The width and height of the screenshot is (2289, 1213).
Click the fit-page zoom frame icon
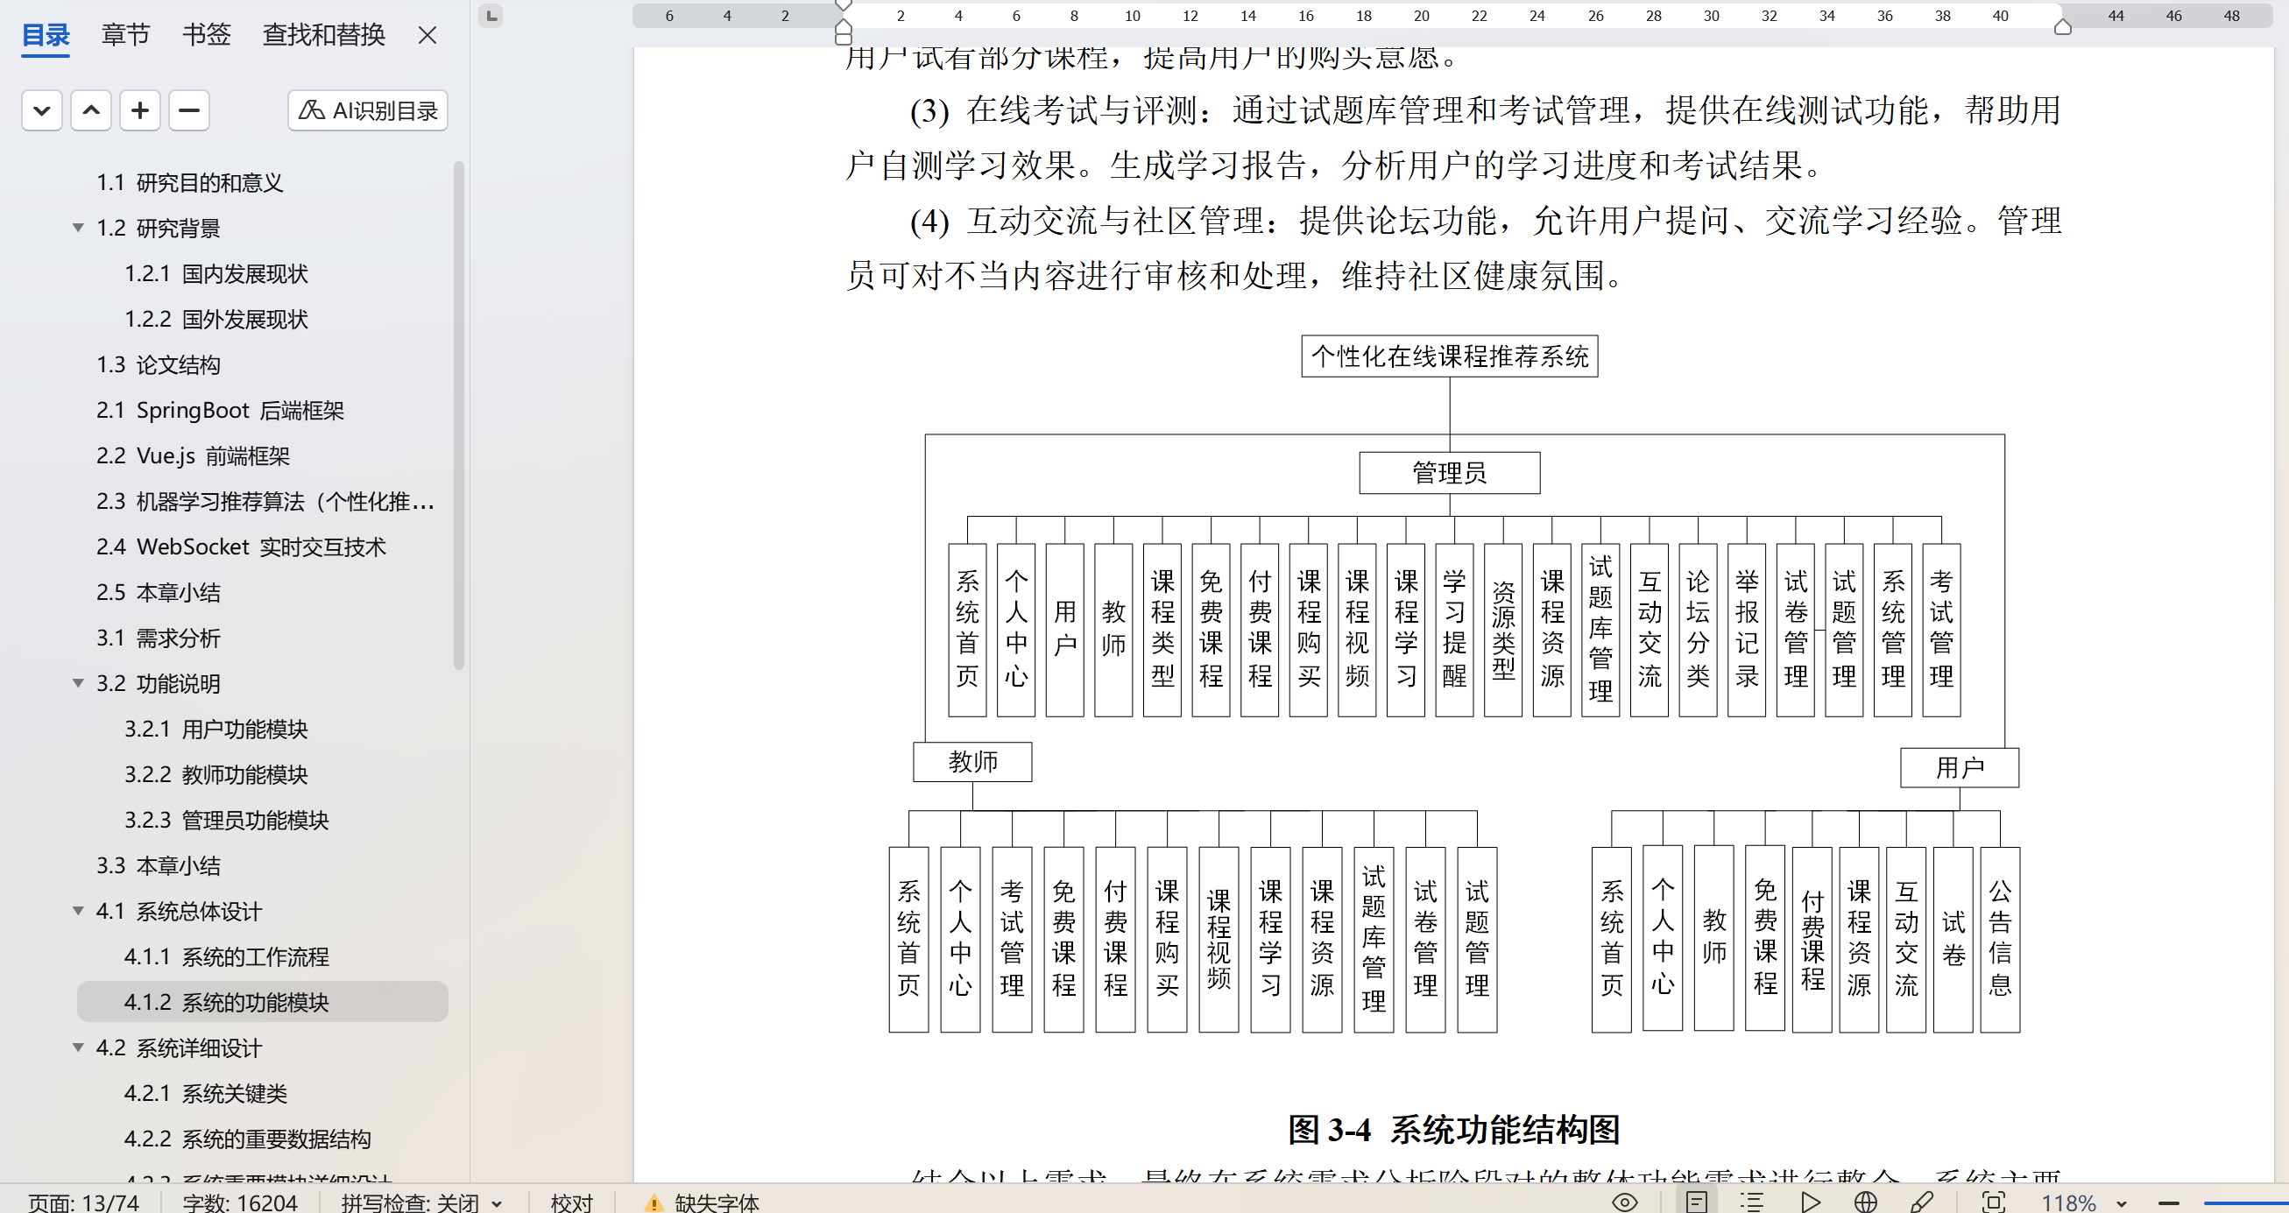(x=1993, y=1202)
